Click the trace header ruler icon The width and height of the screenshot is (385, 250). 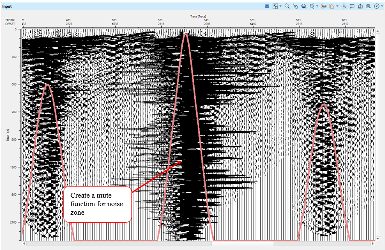pos(324,6)
